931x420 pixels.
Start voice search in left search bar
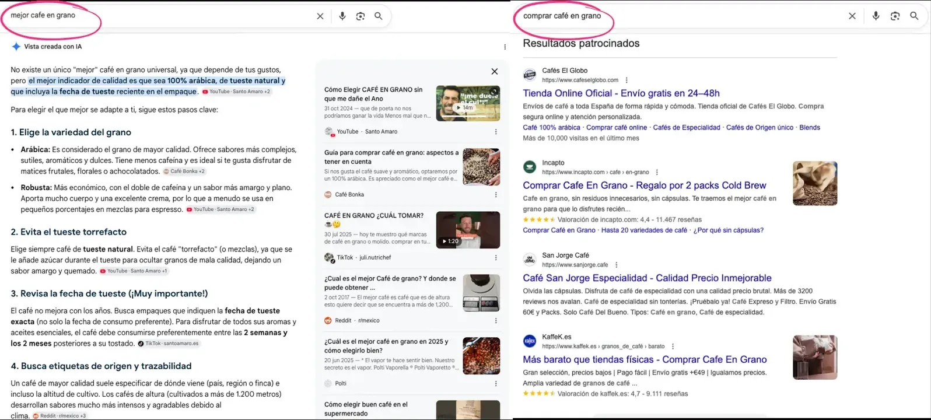tap(342, 16)
